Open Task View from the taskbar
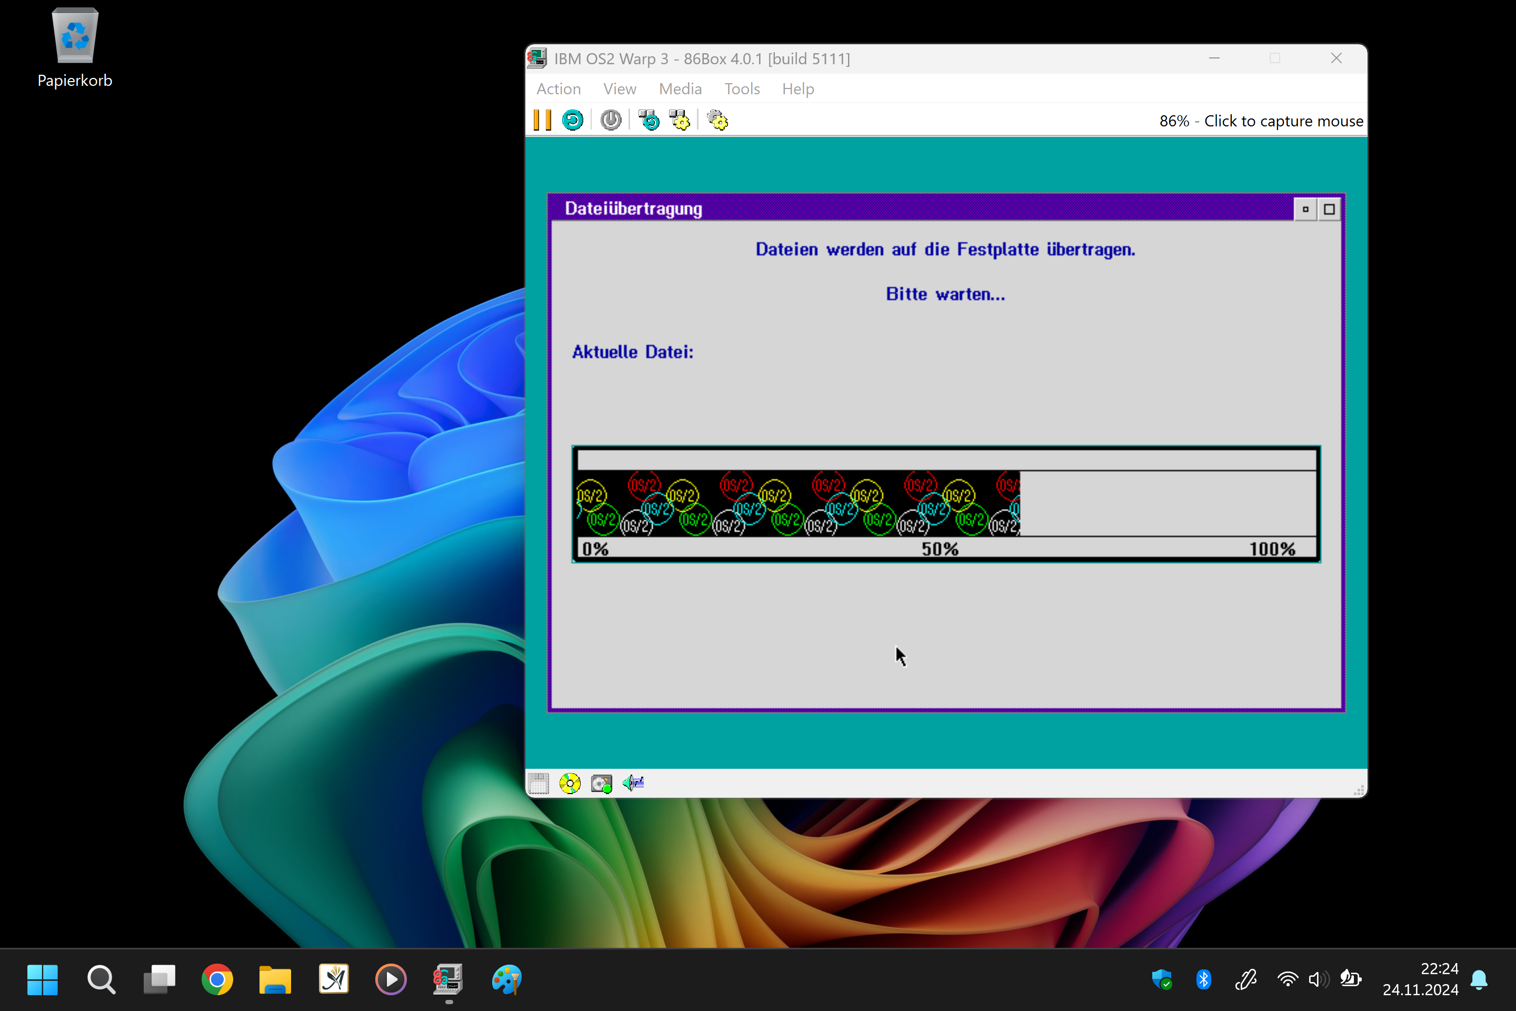The image size is (1516, 1011). point(159,979)
